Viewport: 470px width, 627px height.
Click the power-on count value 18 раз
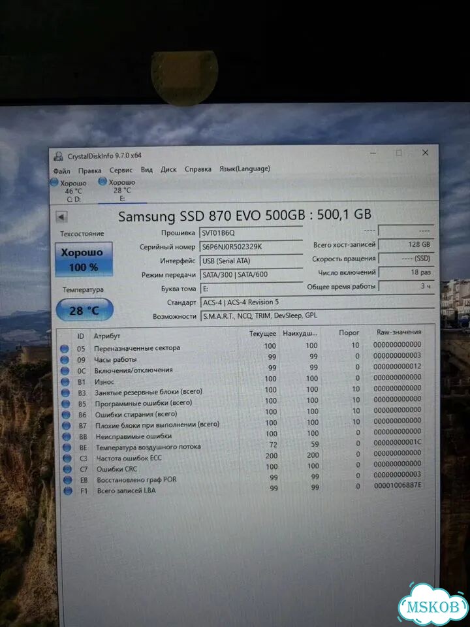[x=405, y=272]
